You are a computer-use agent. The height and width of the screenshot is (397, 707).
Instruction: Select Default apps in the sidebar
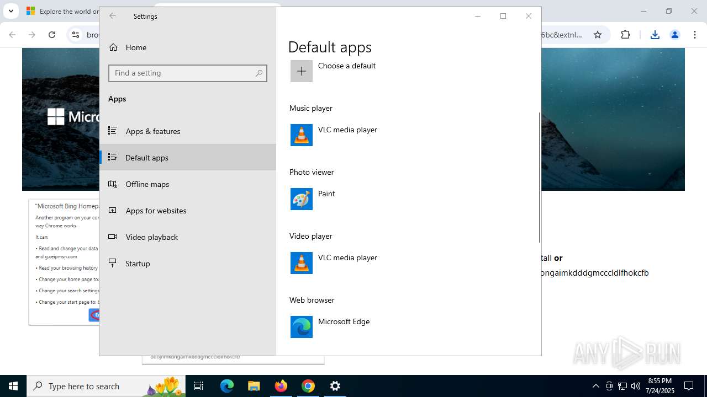(188, 158)
